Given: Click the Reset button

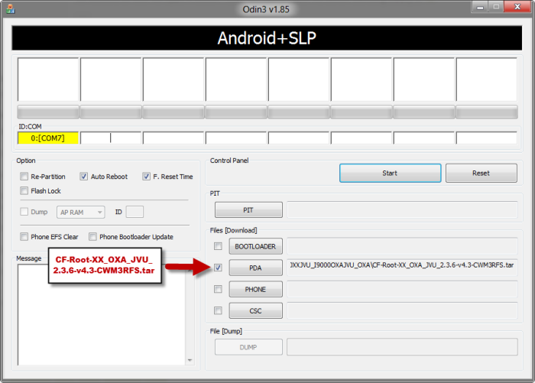Looking at the screenshot, I should point(481,173).
